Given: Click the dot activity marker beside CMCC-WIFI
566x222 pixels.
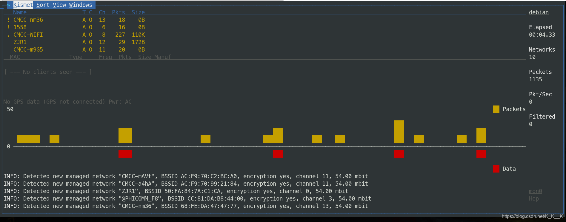Looking at the screenshot, I should pyautogui.click(x=9, y=36).
